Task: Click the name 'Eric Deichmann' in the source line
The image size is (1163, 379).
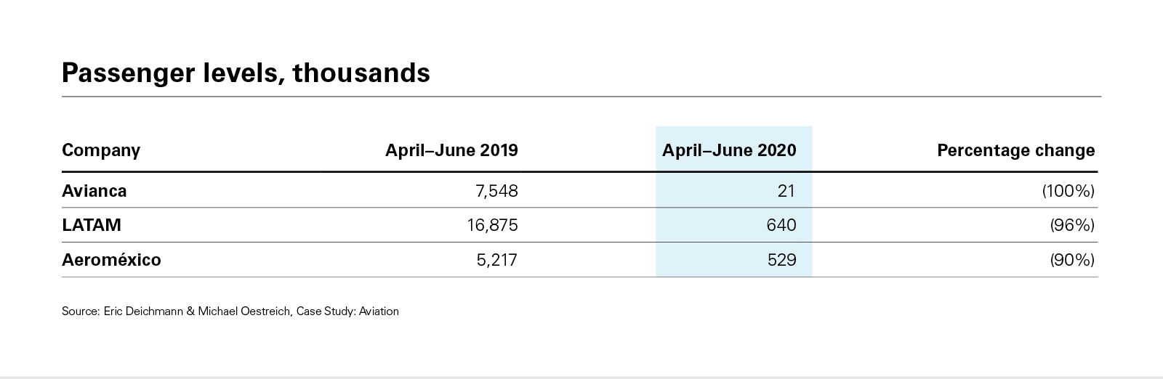Action: 144,311
